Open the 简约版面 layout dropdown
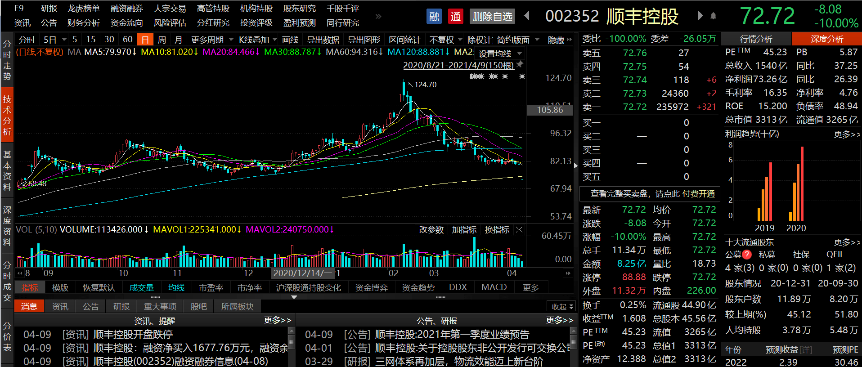862x367 pixels. click(x=537, y=40)
